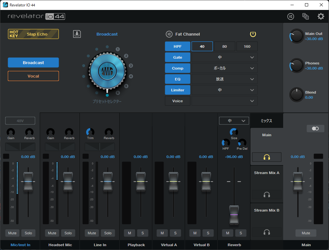The width and height of the screenshot is (329, 250).
Task: Toggle the stereo link switch on Main
Action: 315,129
